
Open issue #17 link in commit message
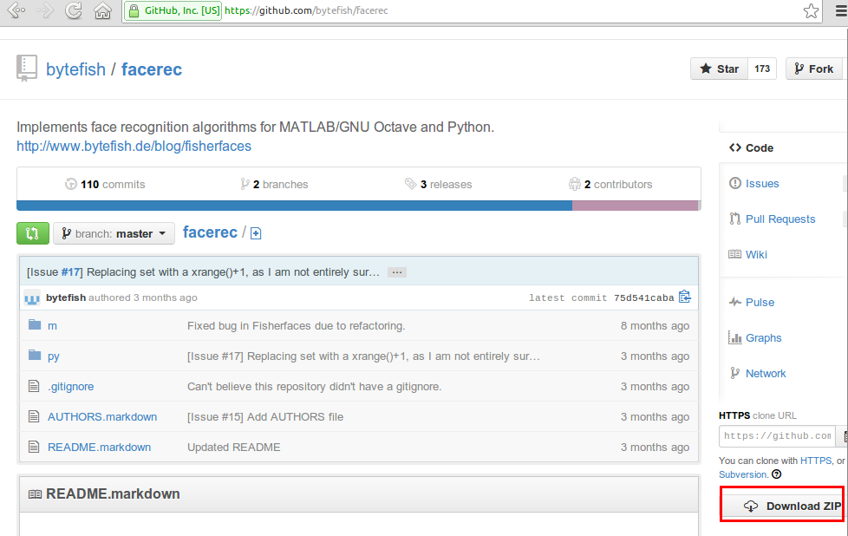tap(71, 272)
